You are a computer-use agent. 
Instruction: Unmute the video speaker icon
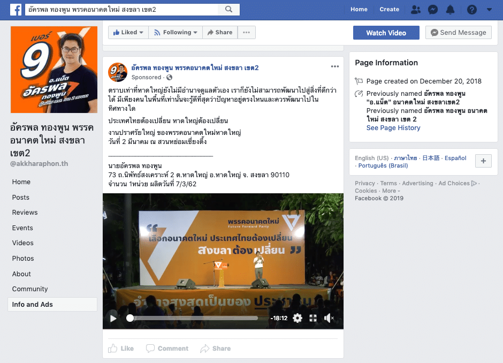pos(329,318)
